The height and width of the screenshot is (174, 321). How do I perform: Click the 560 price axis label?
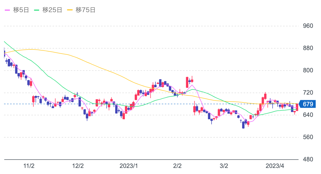308,137
